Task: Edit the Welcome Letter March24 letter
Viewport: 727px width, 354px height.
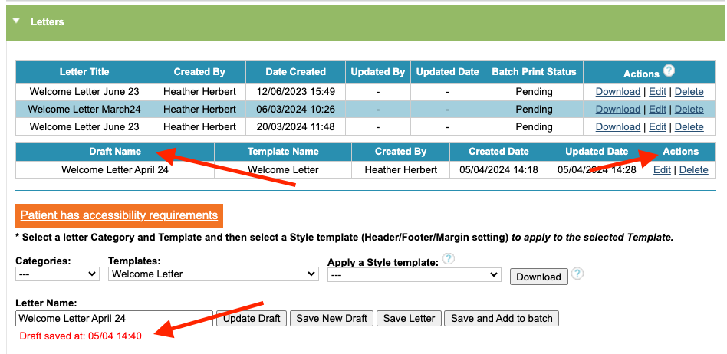Action: [x=657, y=110]
